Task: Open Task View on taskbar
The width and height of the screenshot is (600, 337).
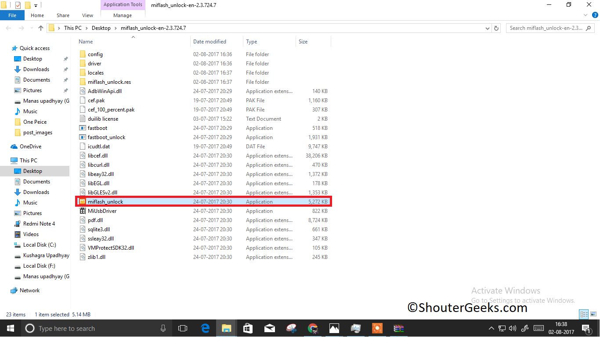Action: 183,328
